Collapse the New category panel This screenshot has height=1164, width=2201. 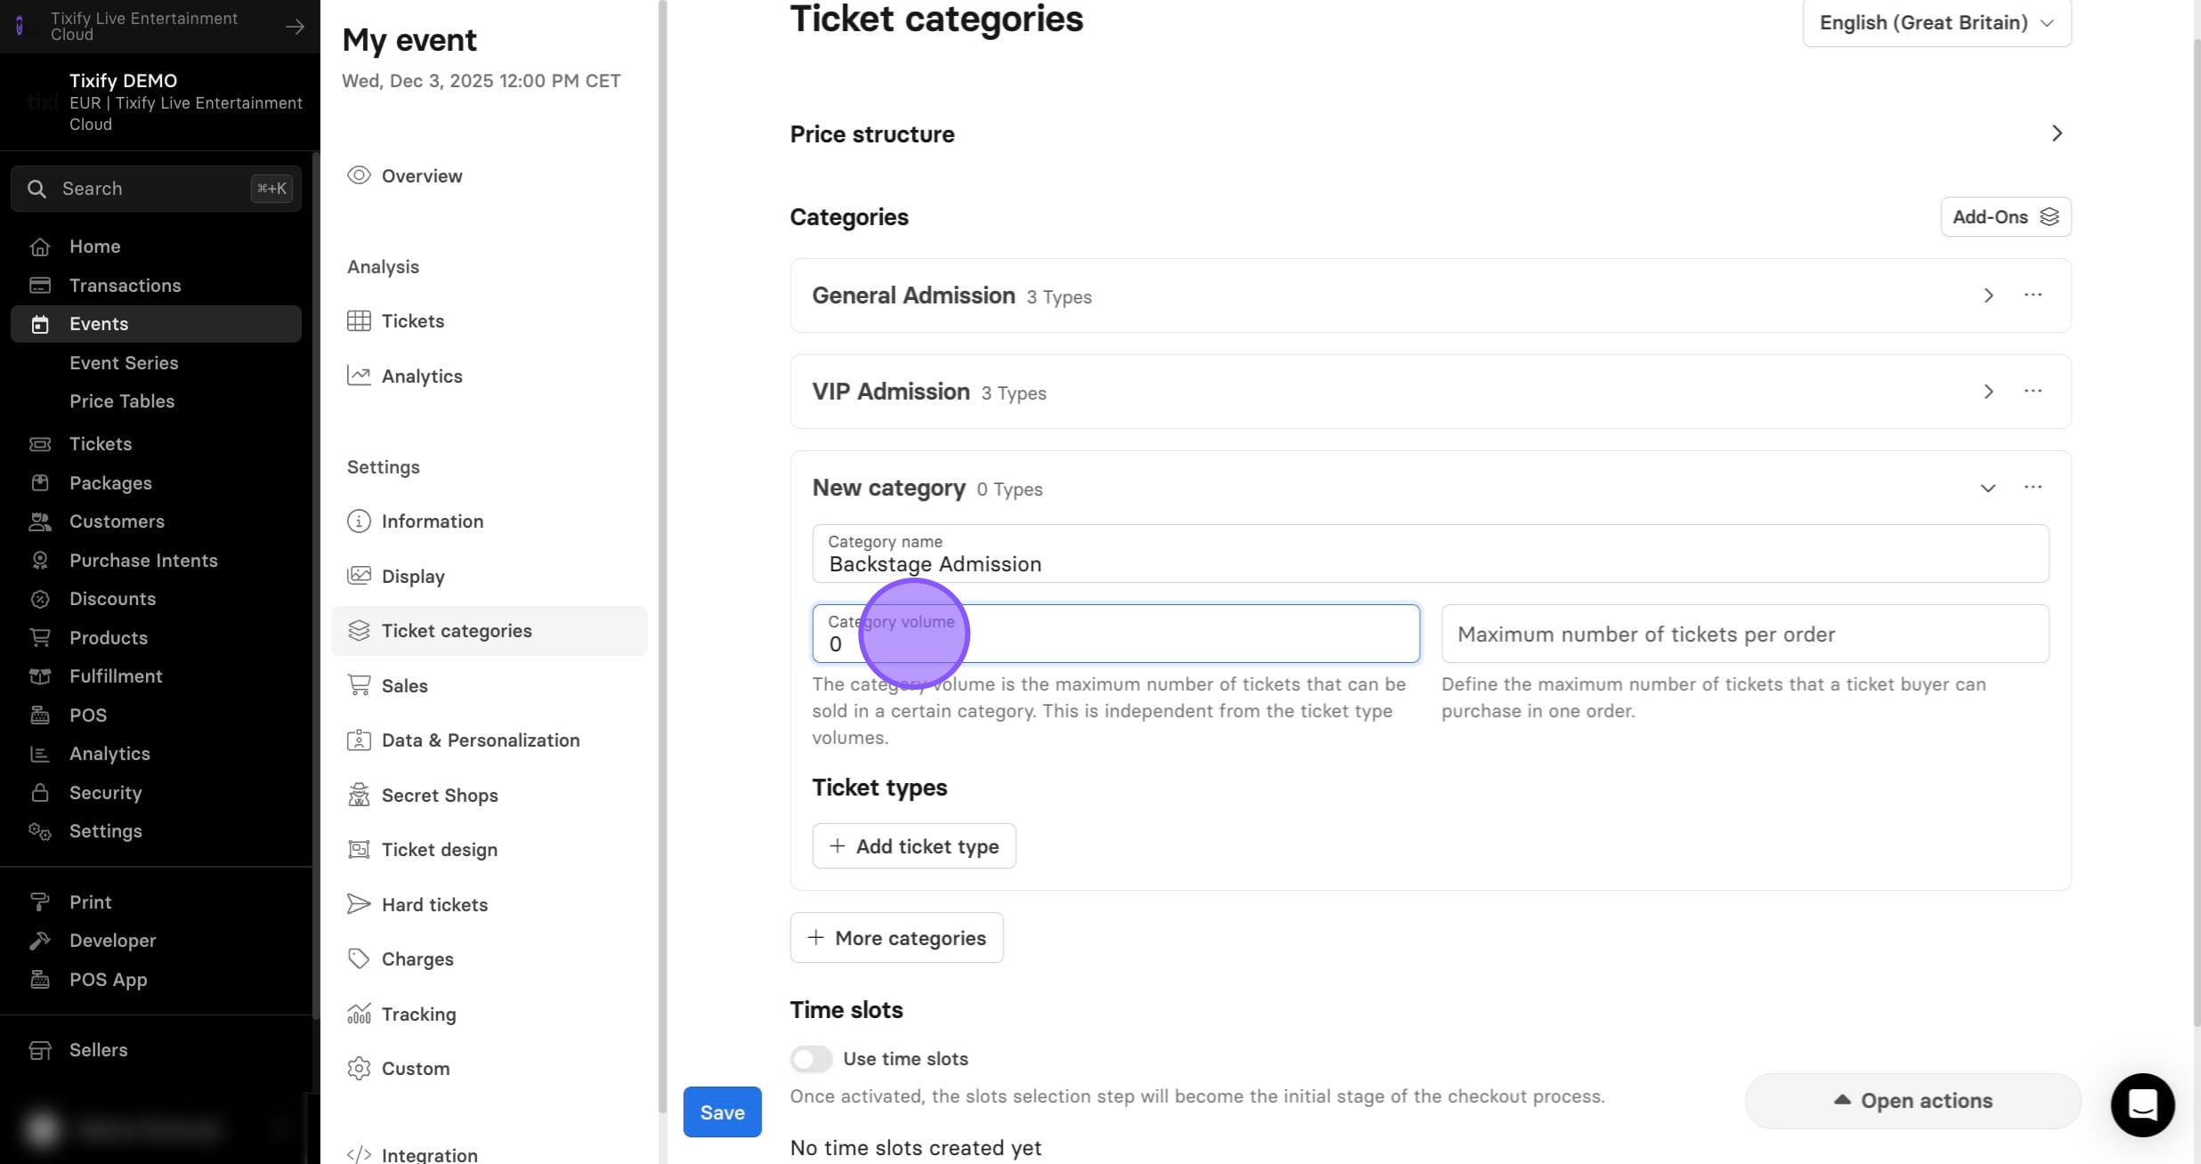1987,488
